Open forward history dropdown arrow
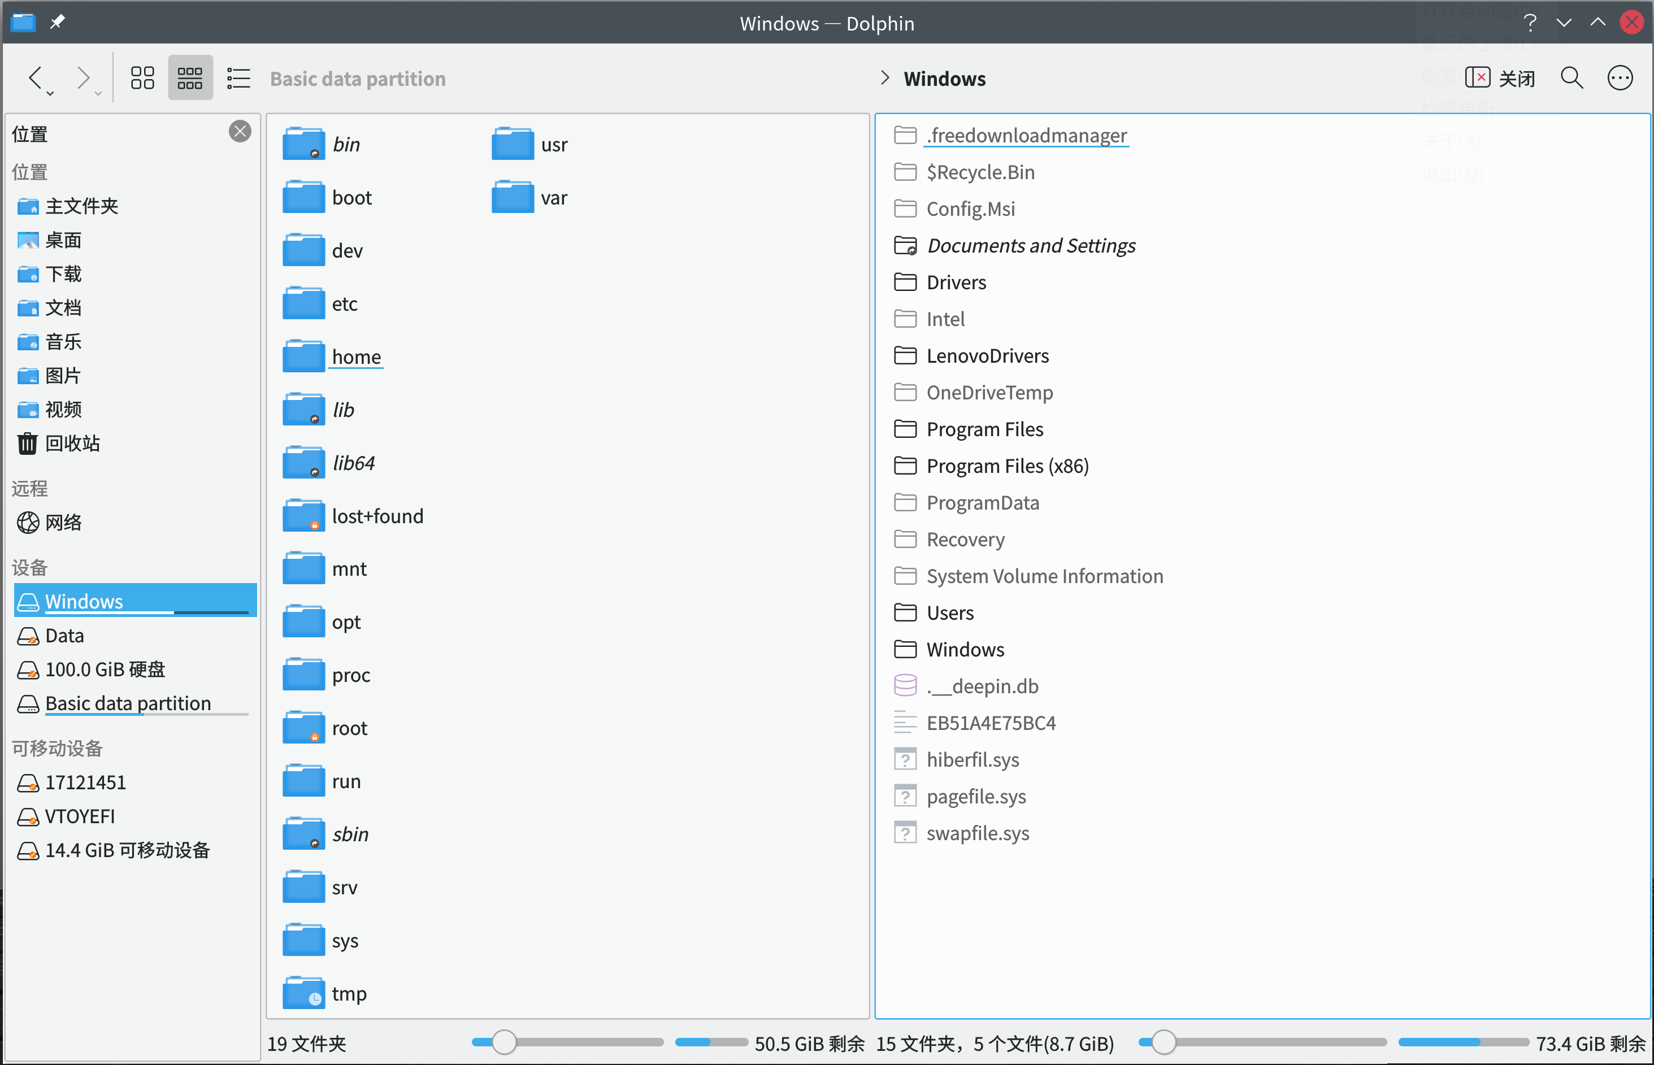The width and height of the screenshot is (1654, 1065). coord(98,93)
